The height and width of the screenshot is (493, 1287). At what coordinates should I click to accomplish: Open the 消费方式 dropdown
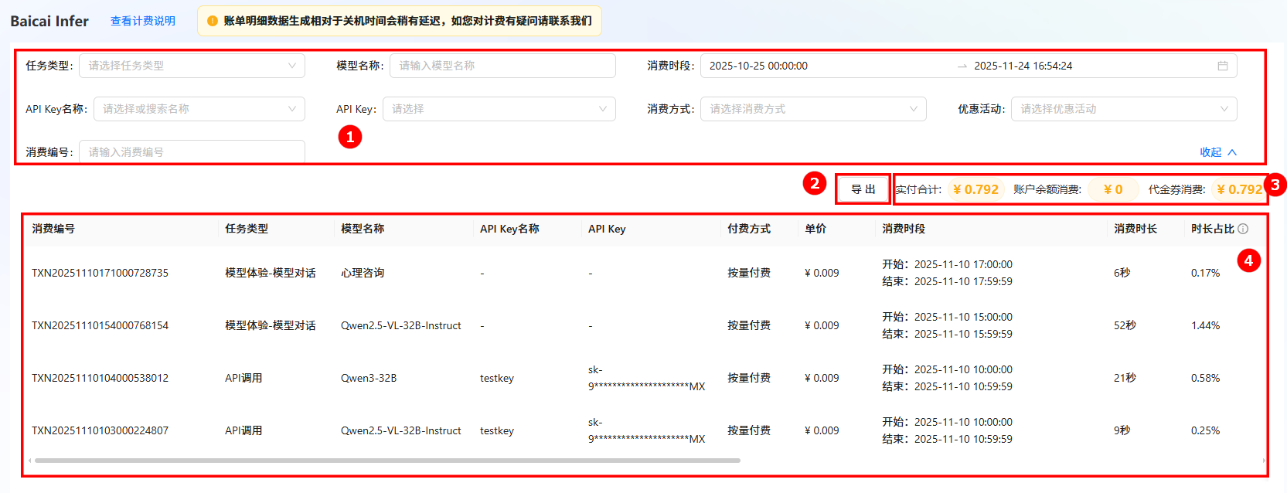pos(813,109)
